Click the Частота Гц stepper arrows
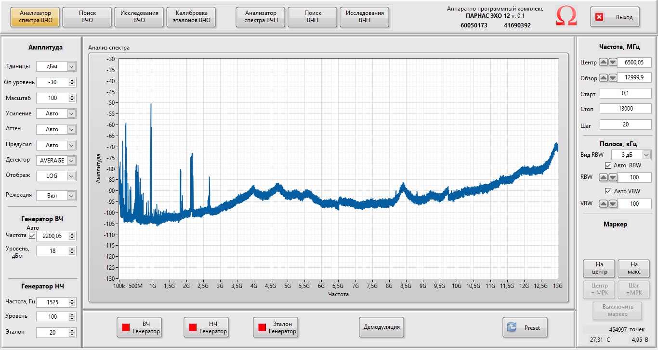 (72, 302)
